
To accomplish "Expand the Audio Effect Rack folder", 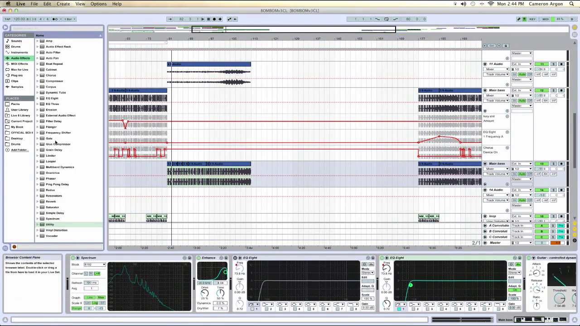I will (38, 47).
